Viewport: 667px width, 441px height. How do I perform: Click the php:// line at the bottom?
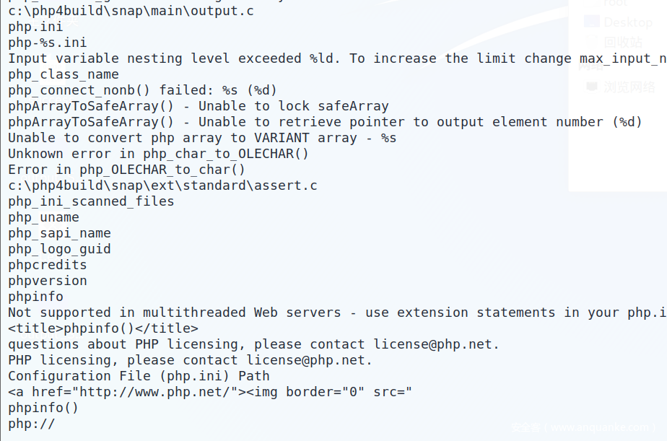coord(31,424)
